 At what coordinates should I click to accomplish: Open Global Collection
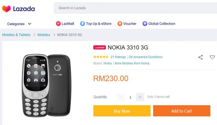click(159, 24)
